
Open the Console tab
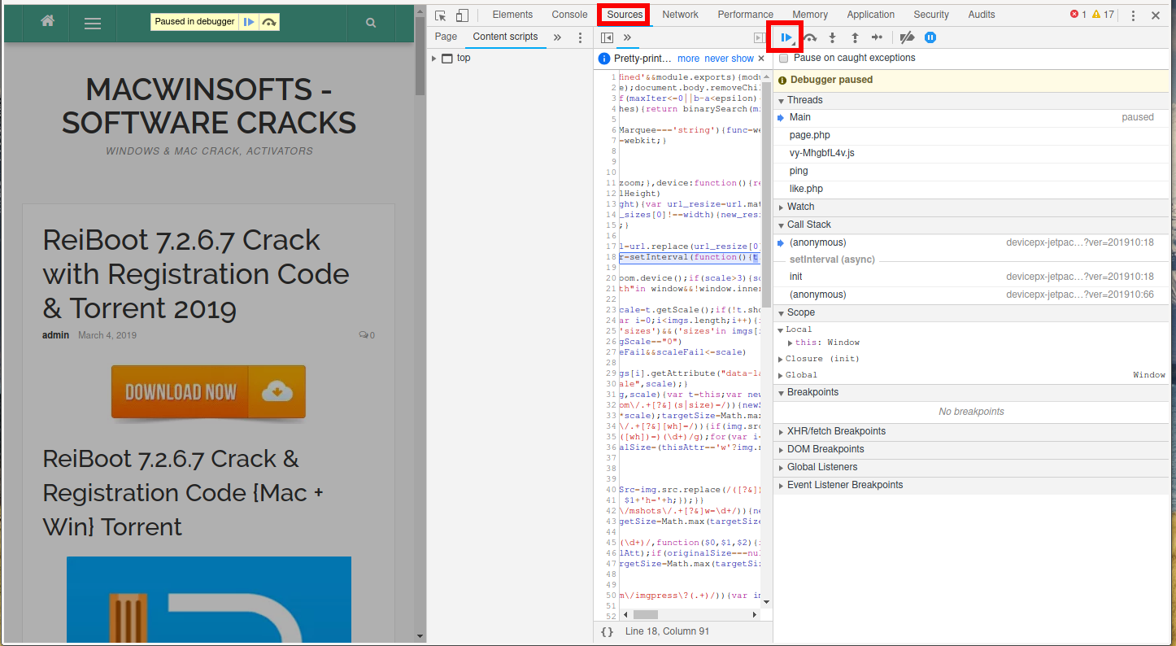click(x=569, y=15)
